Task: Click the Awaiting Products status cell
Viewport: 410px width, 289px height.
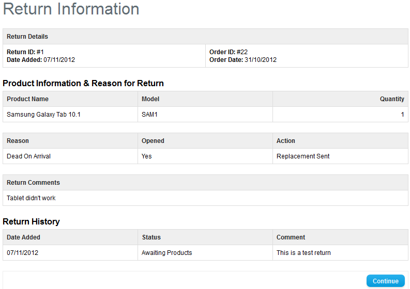Action: (x=166, y=253)
